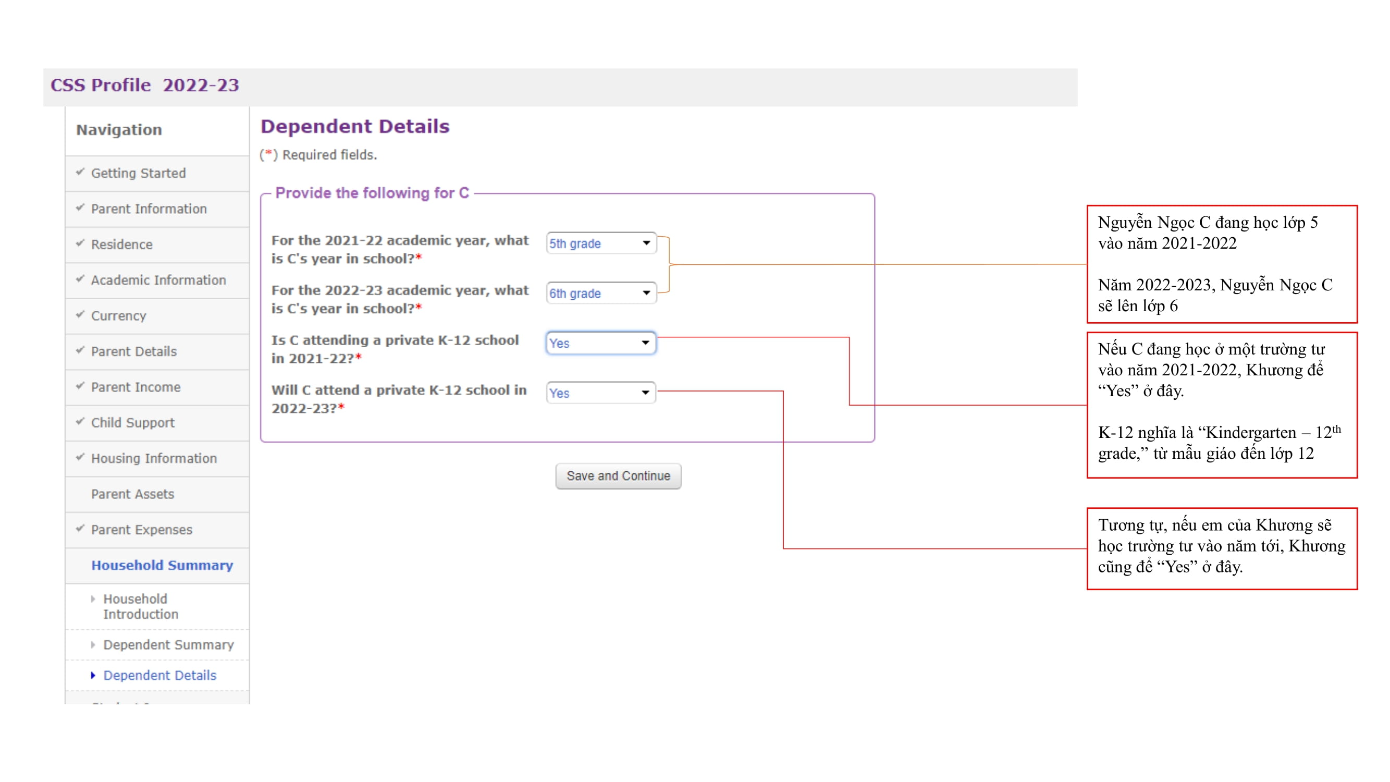The height and width of the screenshot is (782, 1390).
Task: Click the checkmark icon next to Parent Expenses
Action: [80, 528]
